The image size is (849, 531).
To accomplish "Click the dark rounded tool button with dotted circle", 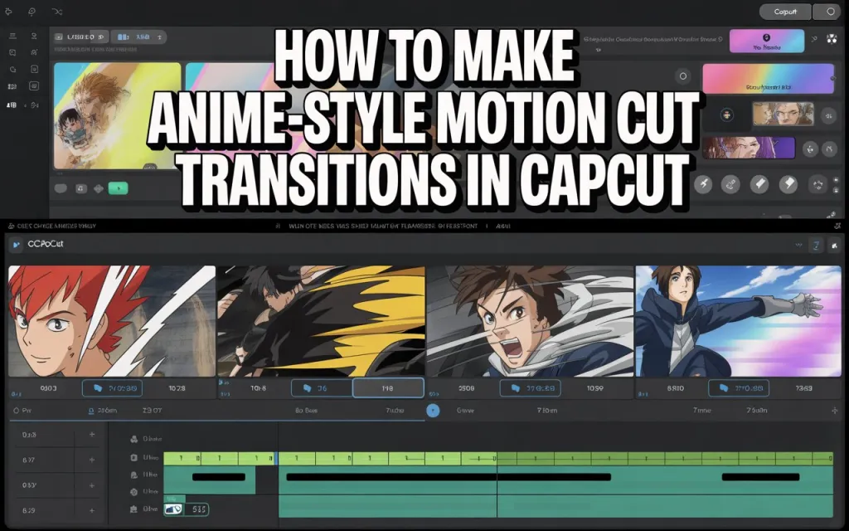I will click(817, 184).
